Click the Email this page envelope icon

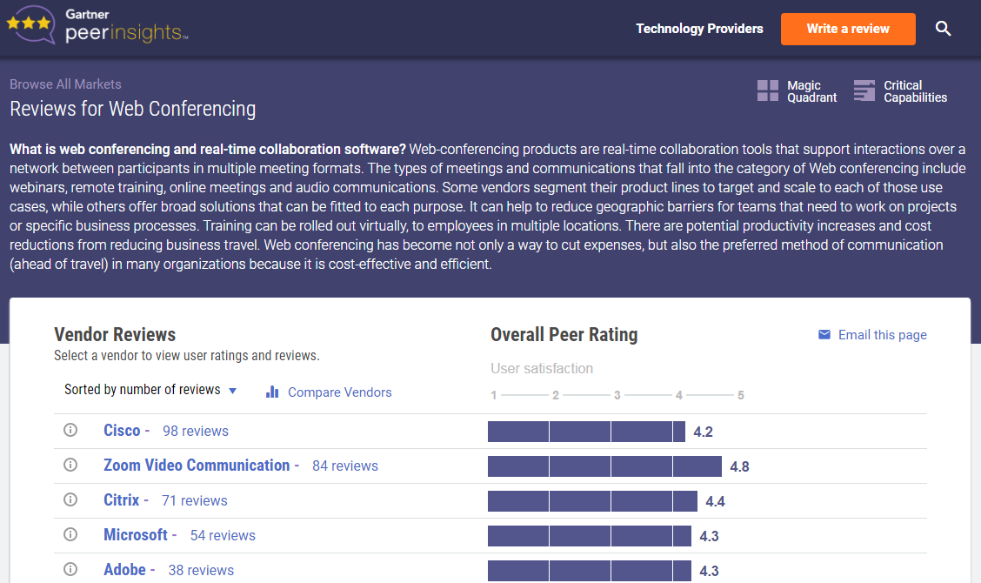coord(824,335)
